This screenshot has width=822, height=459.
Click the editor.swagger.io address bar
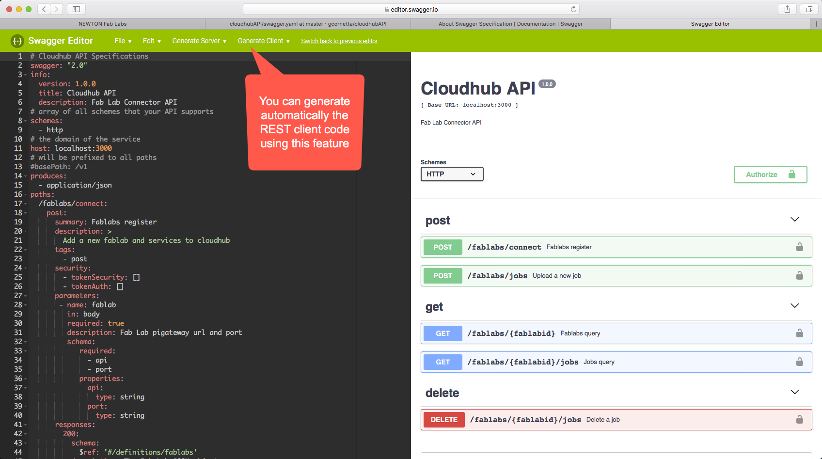[x=411, y=9]
